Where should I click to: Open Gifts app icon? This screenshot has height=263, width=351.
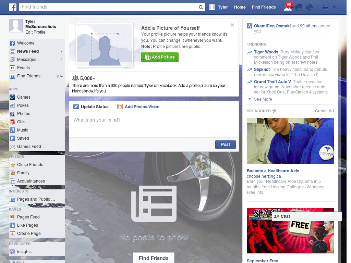coord(12,122)
